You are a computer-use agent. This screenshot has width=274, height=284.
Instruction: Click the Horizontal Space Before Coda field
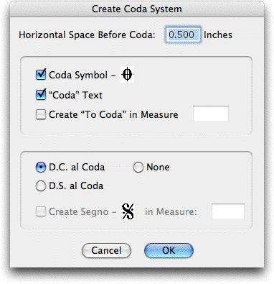pos(183,35)
